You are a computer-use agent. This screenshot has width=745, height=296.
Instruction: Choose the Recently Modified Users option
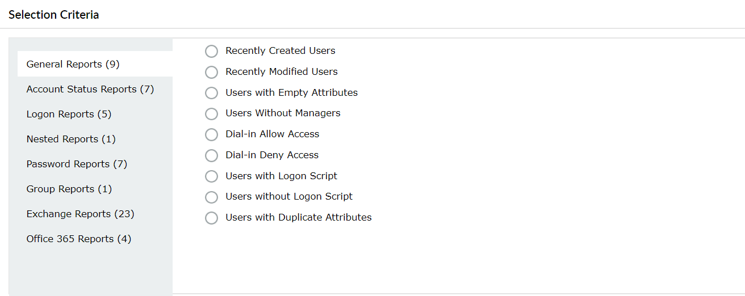[x=211, y=72]
